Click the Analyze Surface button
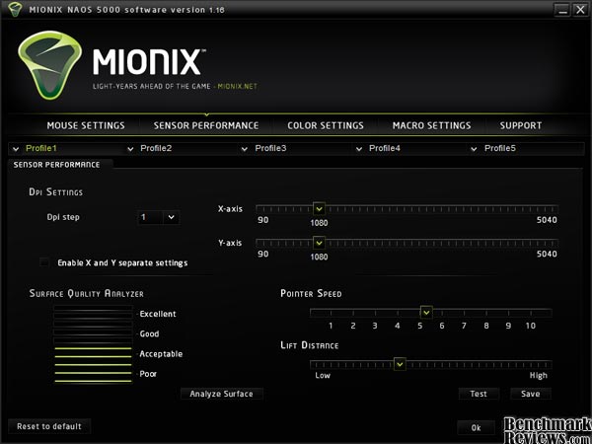This screenshot has width=592, height=444. 222,394
